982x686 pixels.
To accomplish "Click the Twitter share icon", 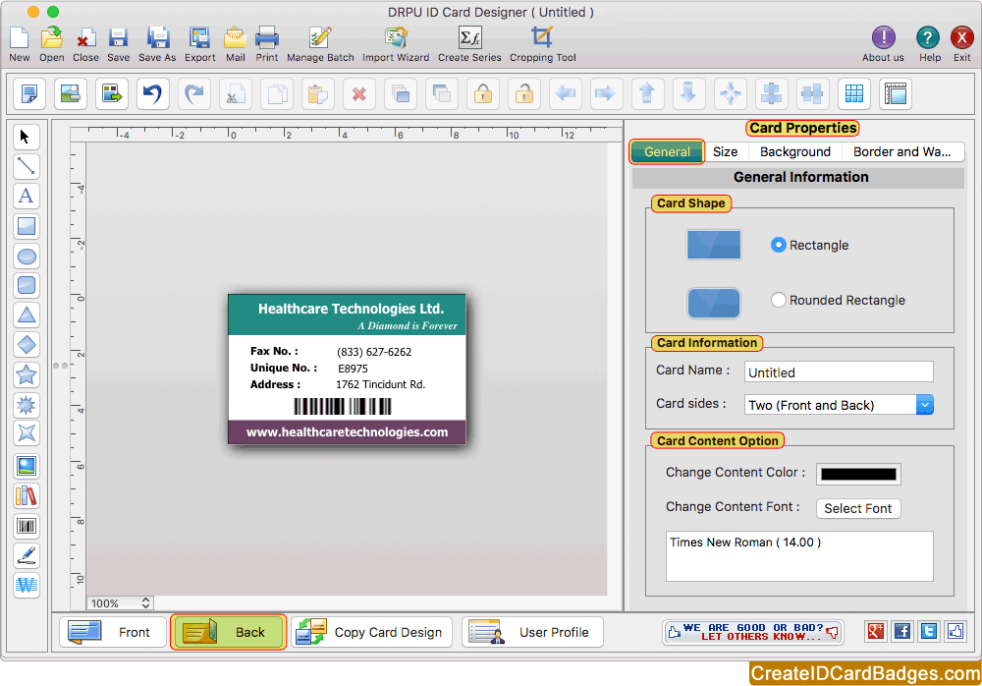I will [x=929, y=631].
